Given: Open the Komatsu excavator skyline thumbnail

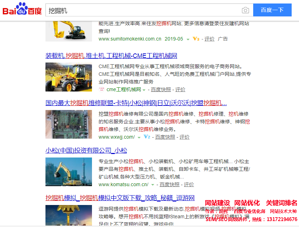Looking at the screenshot, I should pos(69,172).
